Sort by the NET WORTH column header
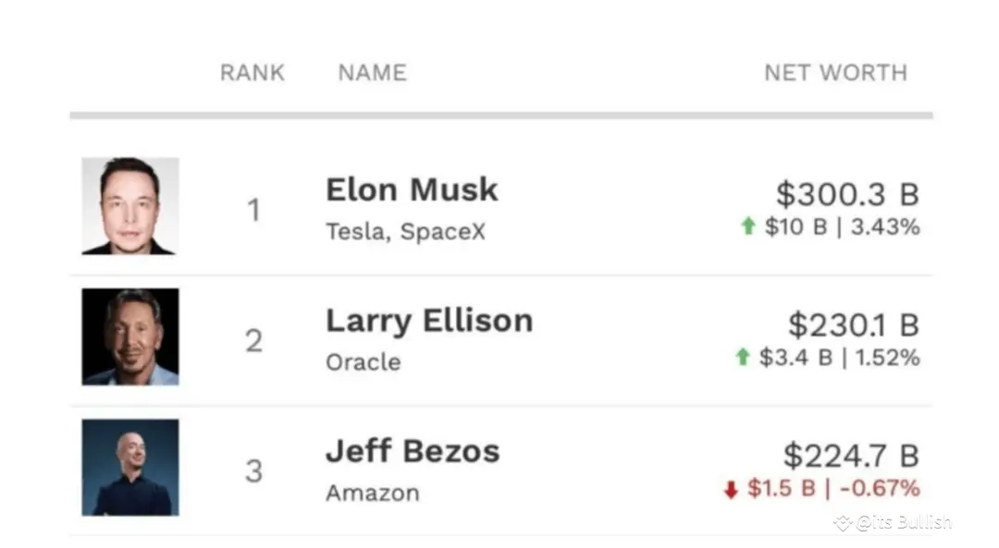Image resolution: width=999 pixels, height=548 pixels. coord(835,73)
